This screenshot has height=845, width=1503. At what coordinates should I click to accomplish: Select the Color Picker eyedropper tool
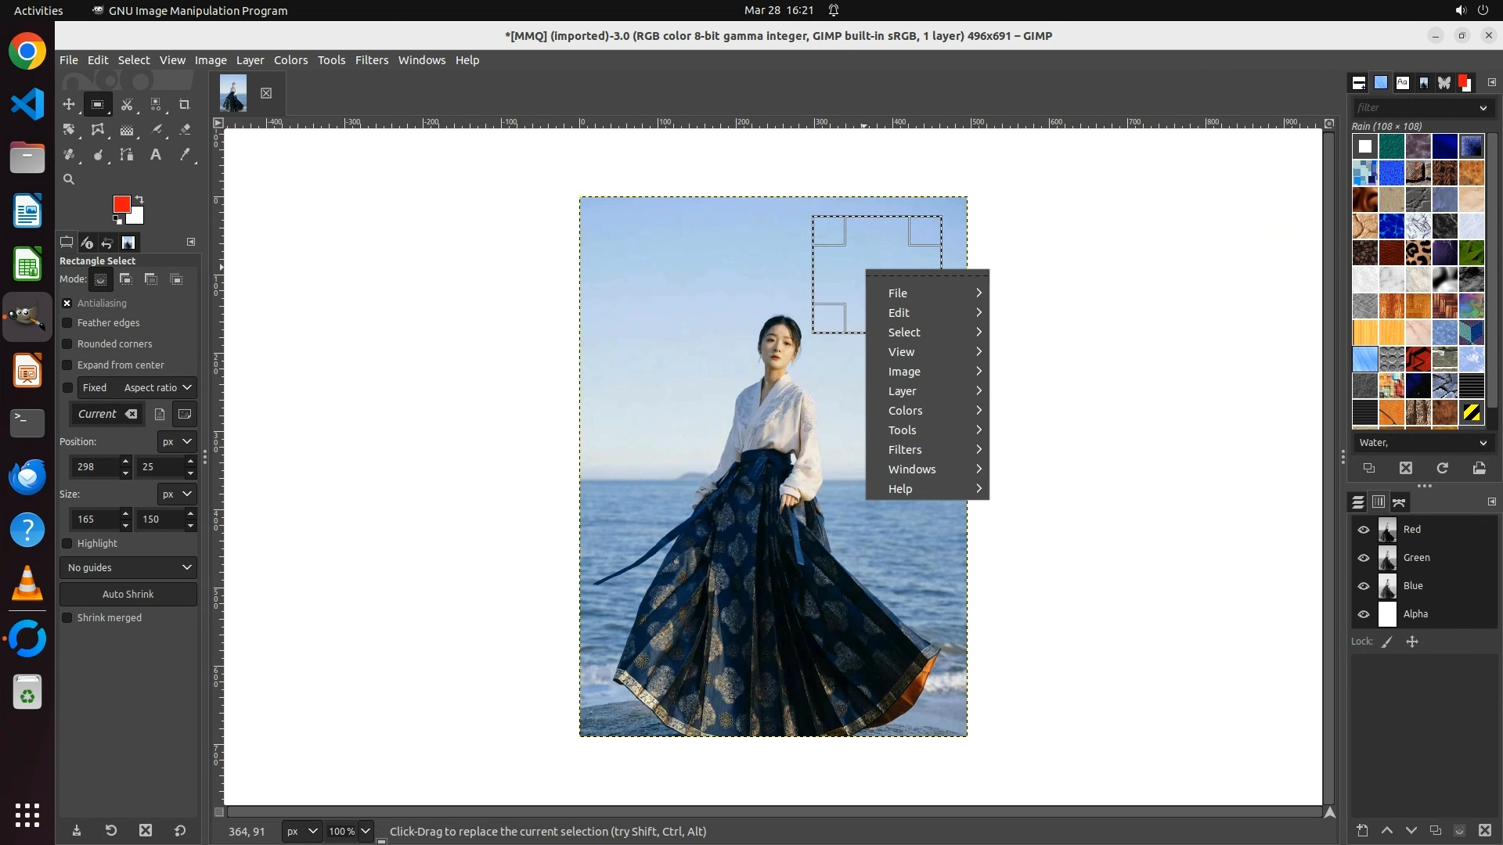tap(185, 155)
